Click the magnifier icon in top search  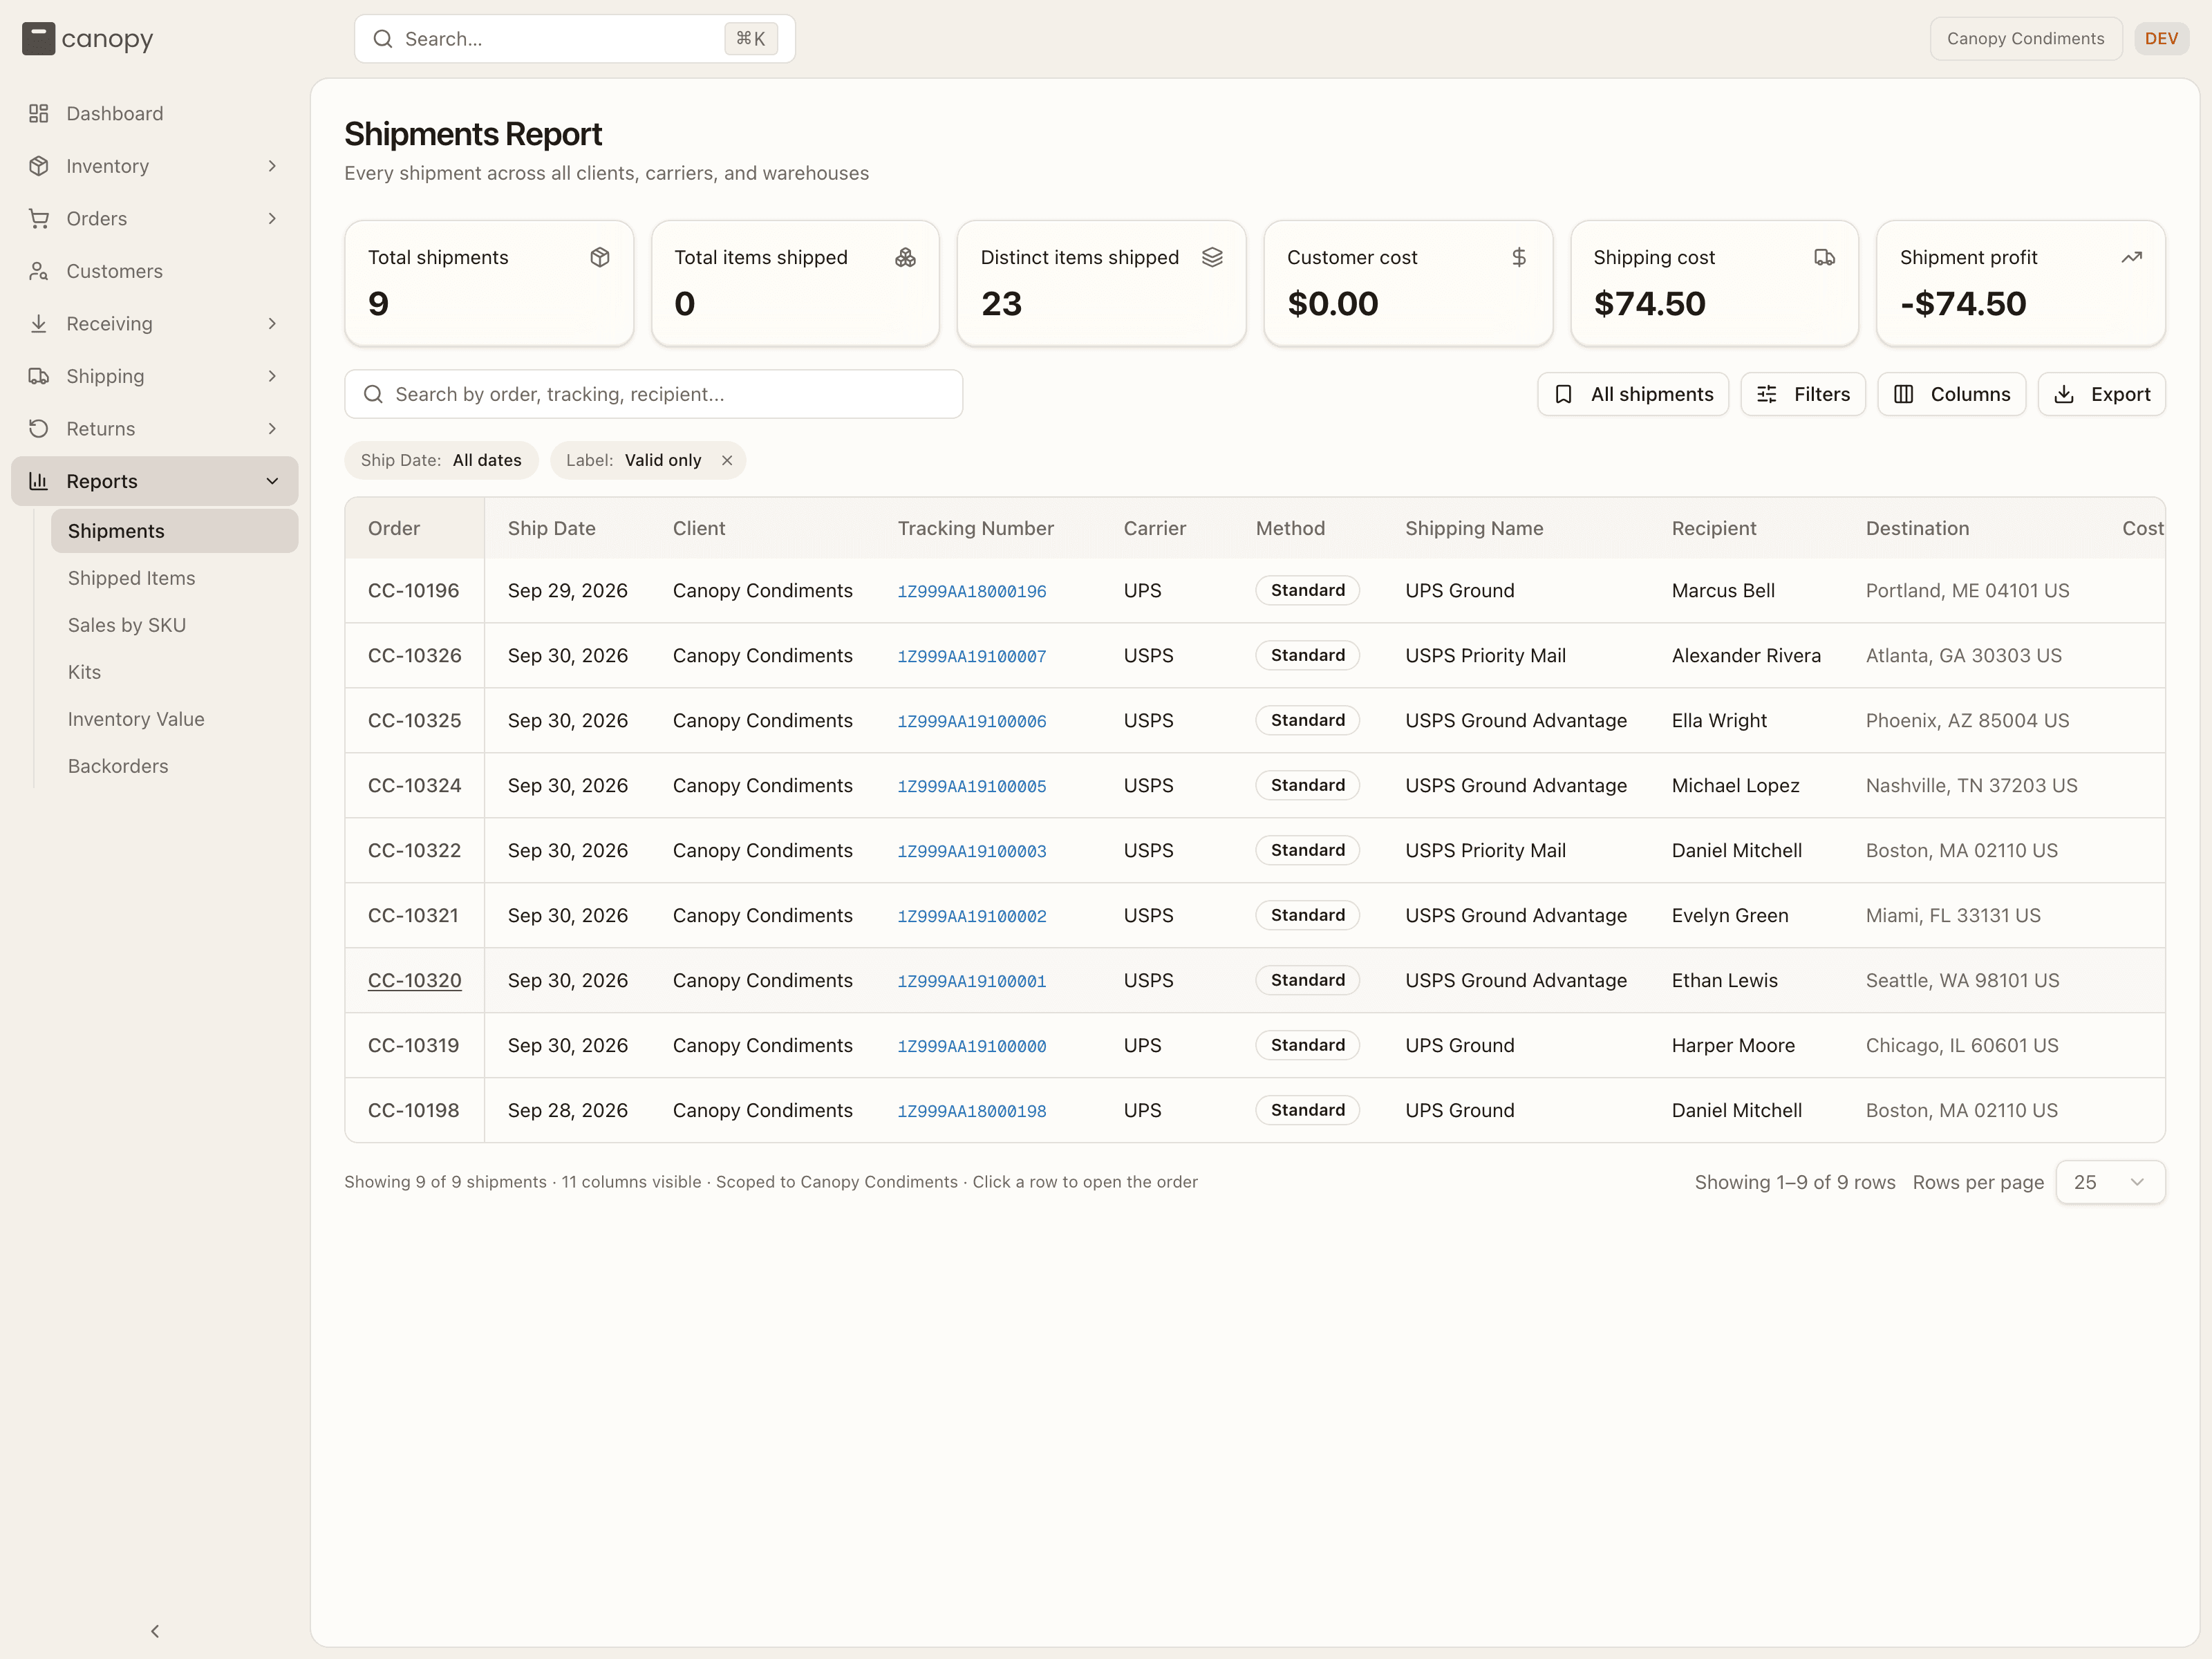tap(383, 39)
